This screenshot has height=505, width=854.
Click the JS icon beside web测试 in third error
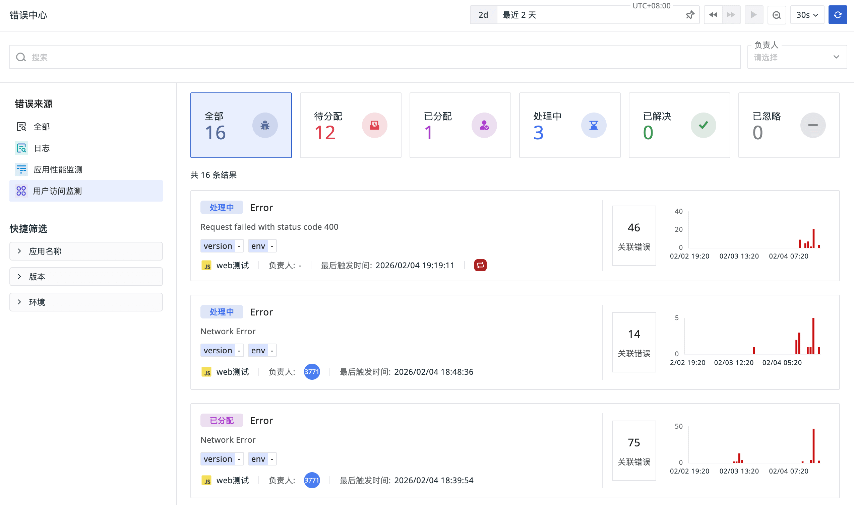click(206, 480)
